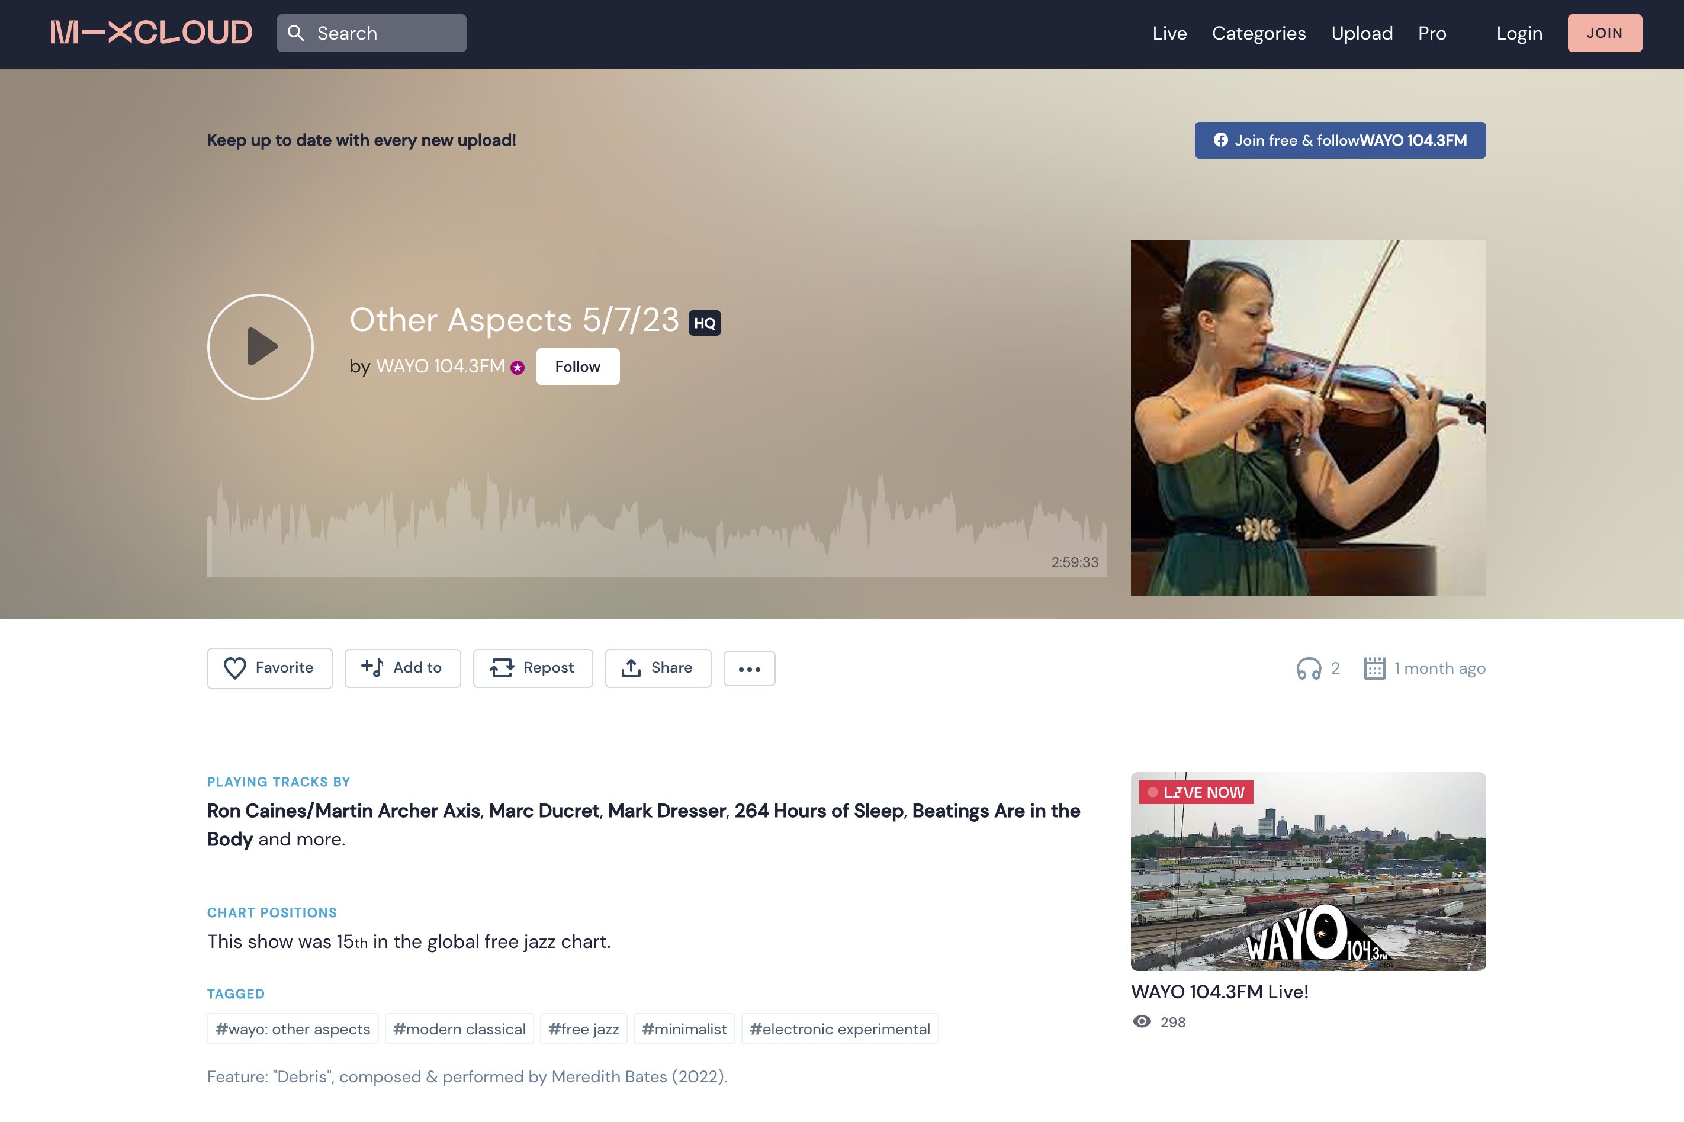Image resolution: width=1684 pixels, height=1122 pixels.
Task: Click the '1 month ago' text
Action: point(1439,668)
